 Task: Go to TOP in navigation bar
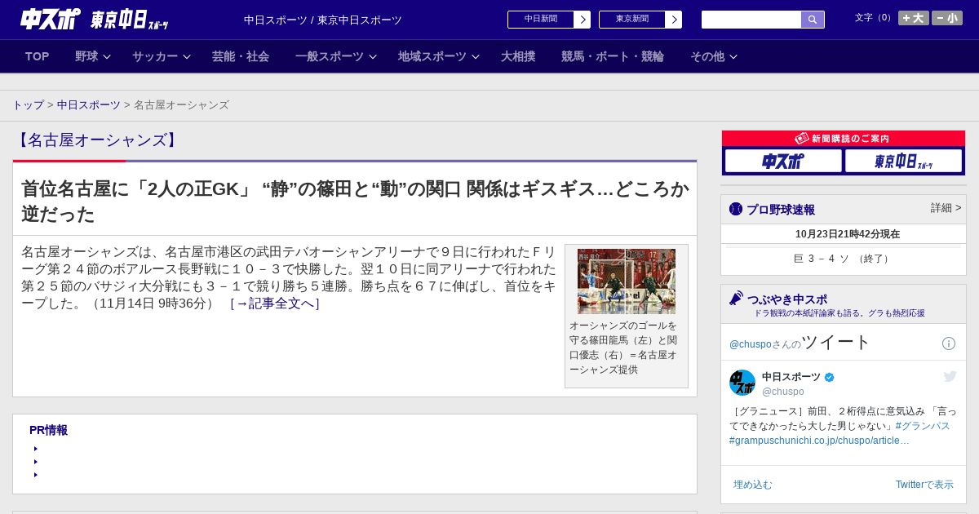[x=38, y=56]
